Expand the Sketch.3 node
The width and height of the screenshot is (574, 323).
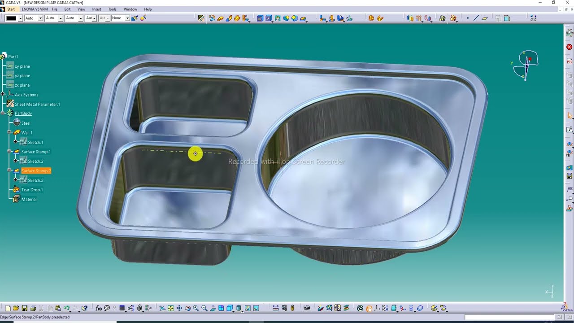click(x=16, y=180)
